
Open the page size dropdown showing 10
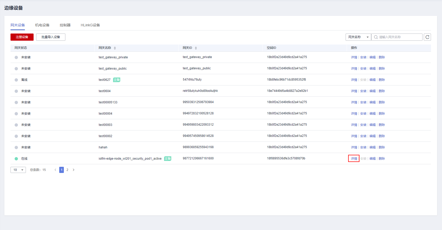coord(18,170)
